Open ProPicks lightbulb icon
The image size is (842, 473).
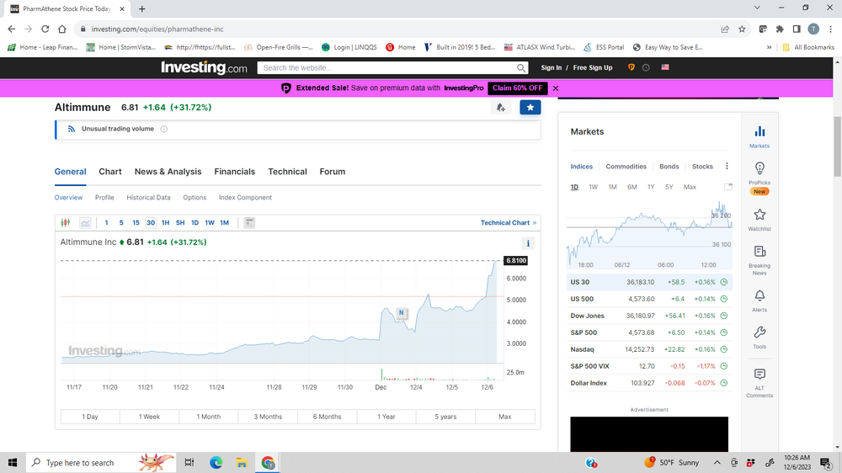tap(759, 173)
